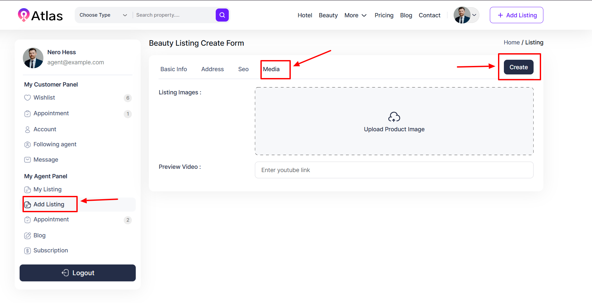
Task: Expand the More menu in navigation
Action: (355, 15)
